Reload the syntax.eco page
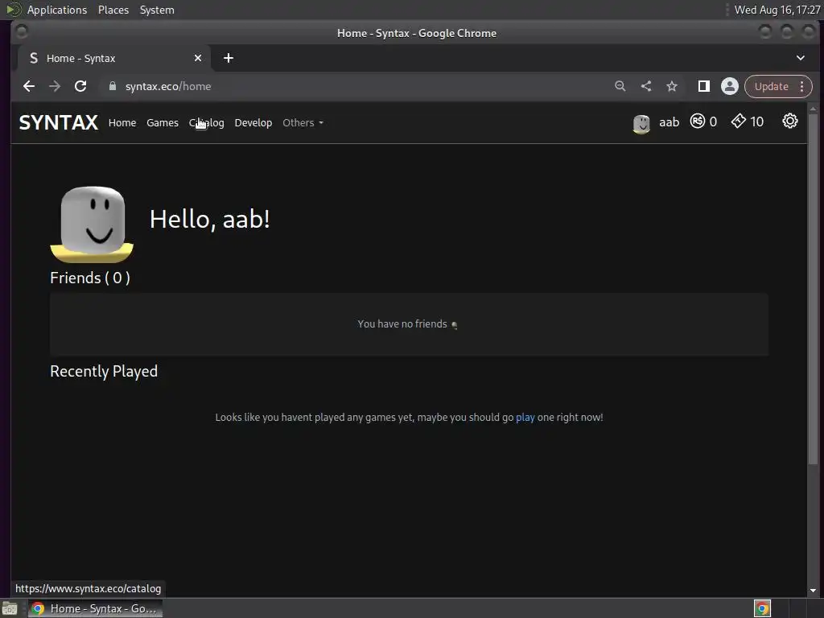This screenshot has height=618, width=824. coord(80,86)
